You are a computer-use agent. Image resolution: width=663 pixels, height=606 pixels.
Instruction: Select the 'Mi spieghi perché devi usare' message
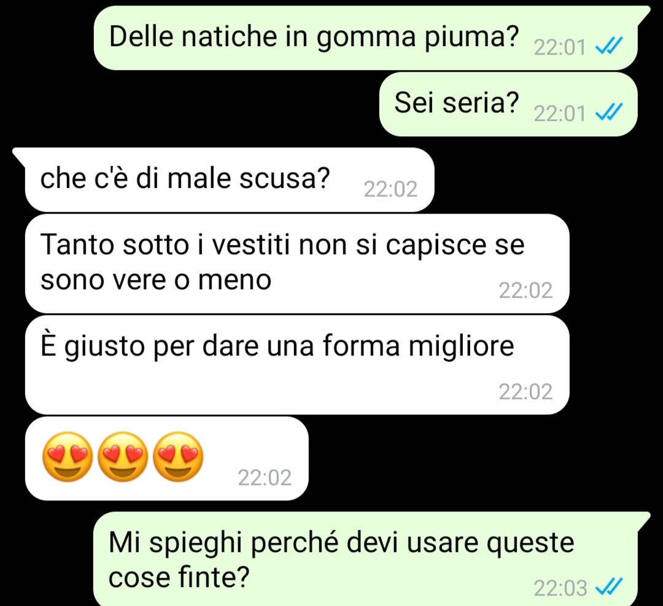365,559
